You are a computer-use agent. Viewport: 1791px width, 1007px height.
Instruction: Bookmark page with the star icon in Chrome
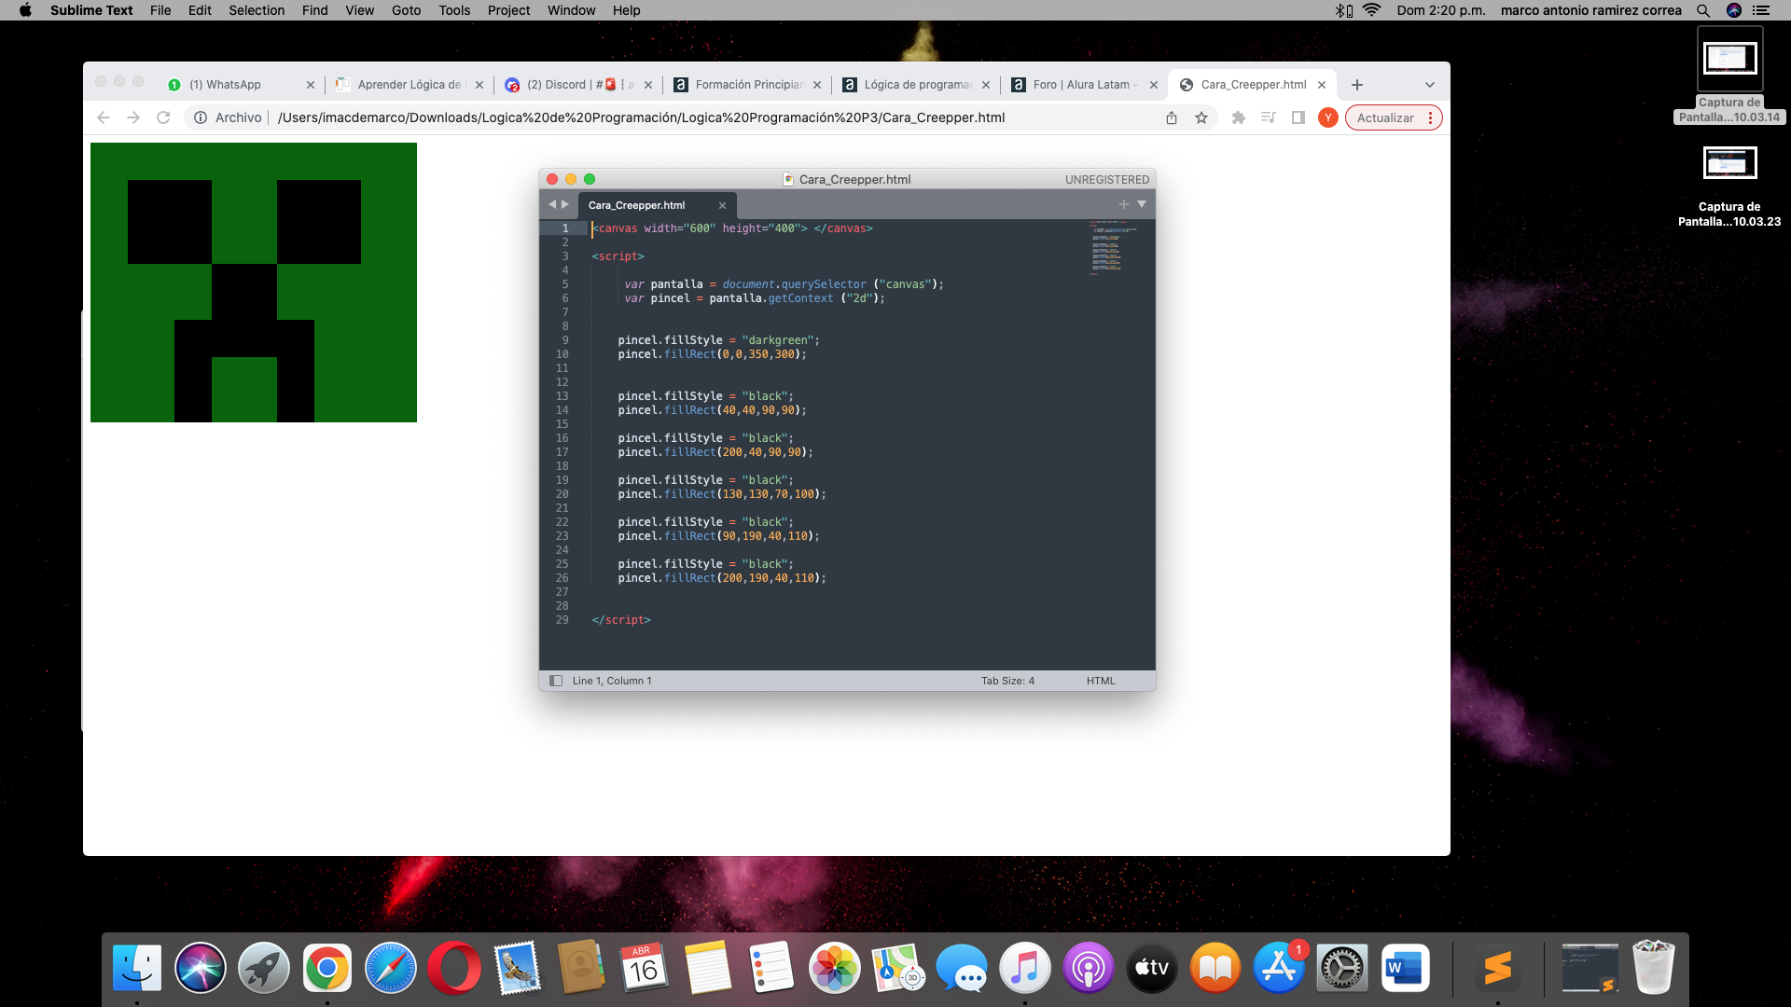1201,117
